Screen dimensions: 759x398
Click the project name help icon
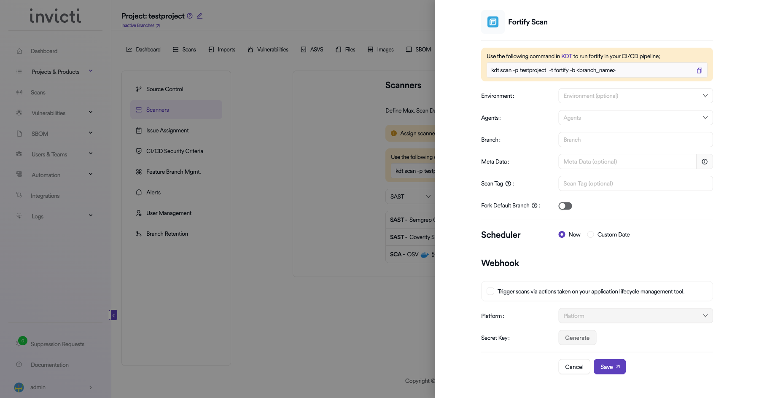[x=190, y=16]
